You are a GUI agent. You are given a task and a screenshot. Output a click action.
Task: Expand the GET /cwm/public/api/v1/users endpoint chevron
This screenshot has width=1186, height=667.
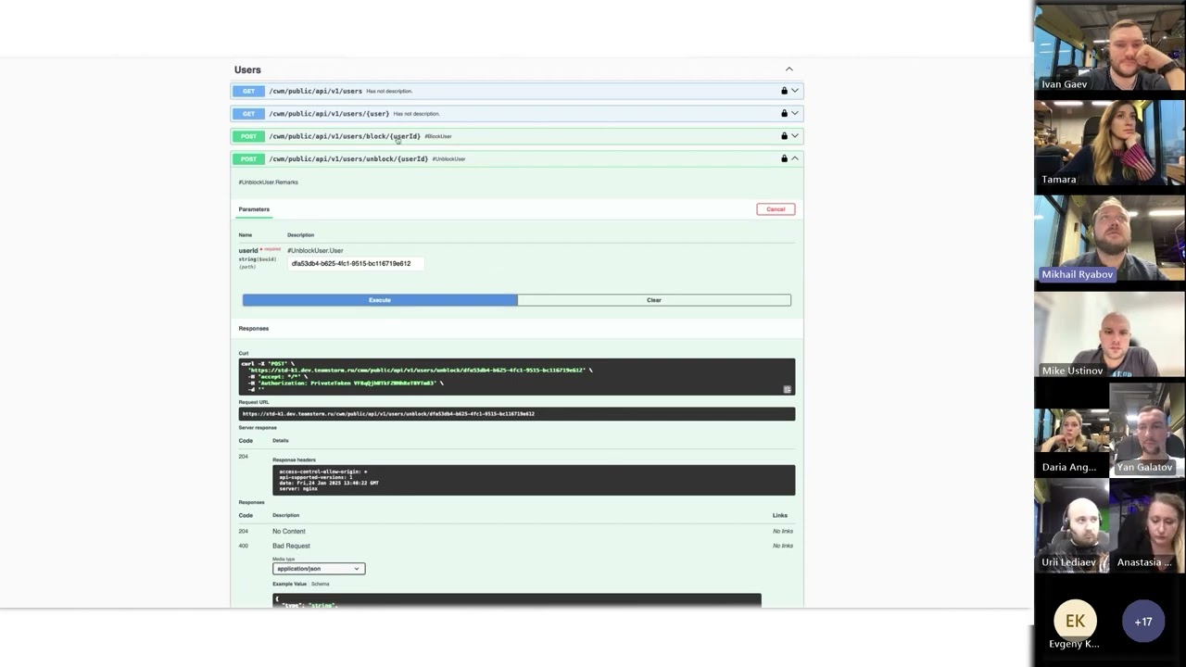point(795,91)
